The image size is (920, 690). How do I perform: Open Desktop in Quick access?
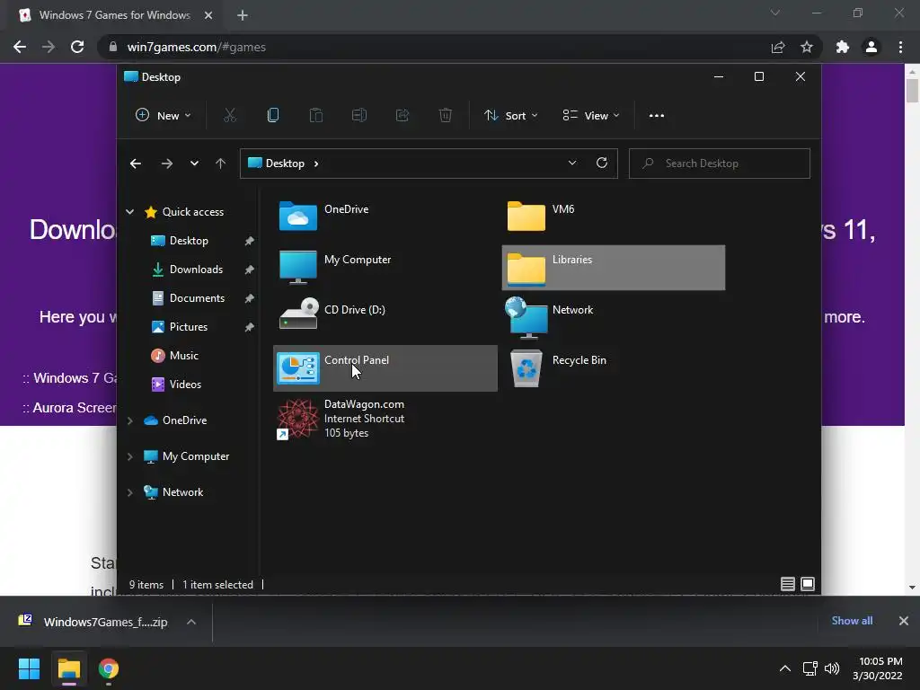189,241
